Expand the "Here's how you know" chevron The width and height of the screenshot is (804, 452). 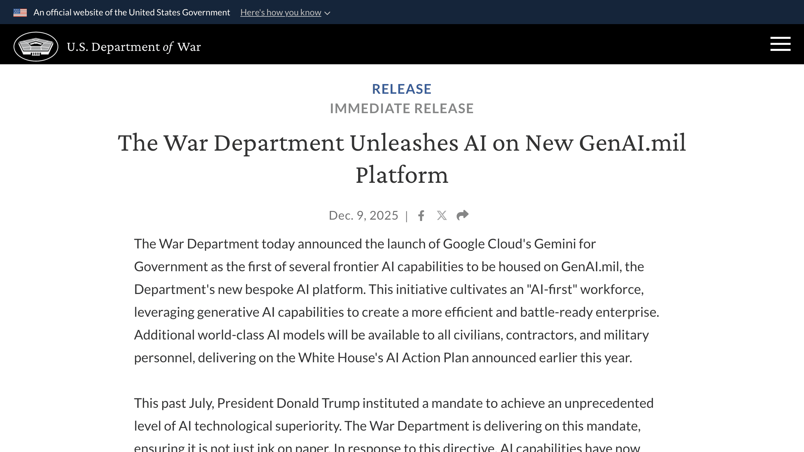tap(327, 13)
